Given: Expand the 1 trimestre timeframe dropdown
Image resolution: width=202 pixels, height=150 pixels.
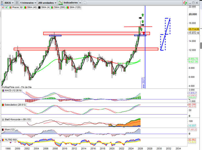Looking at the screenshot, I should [28, 2].
